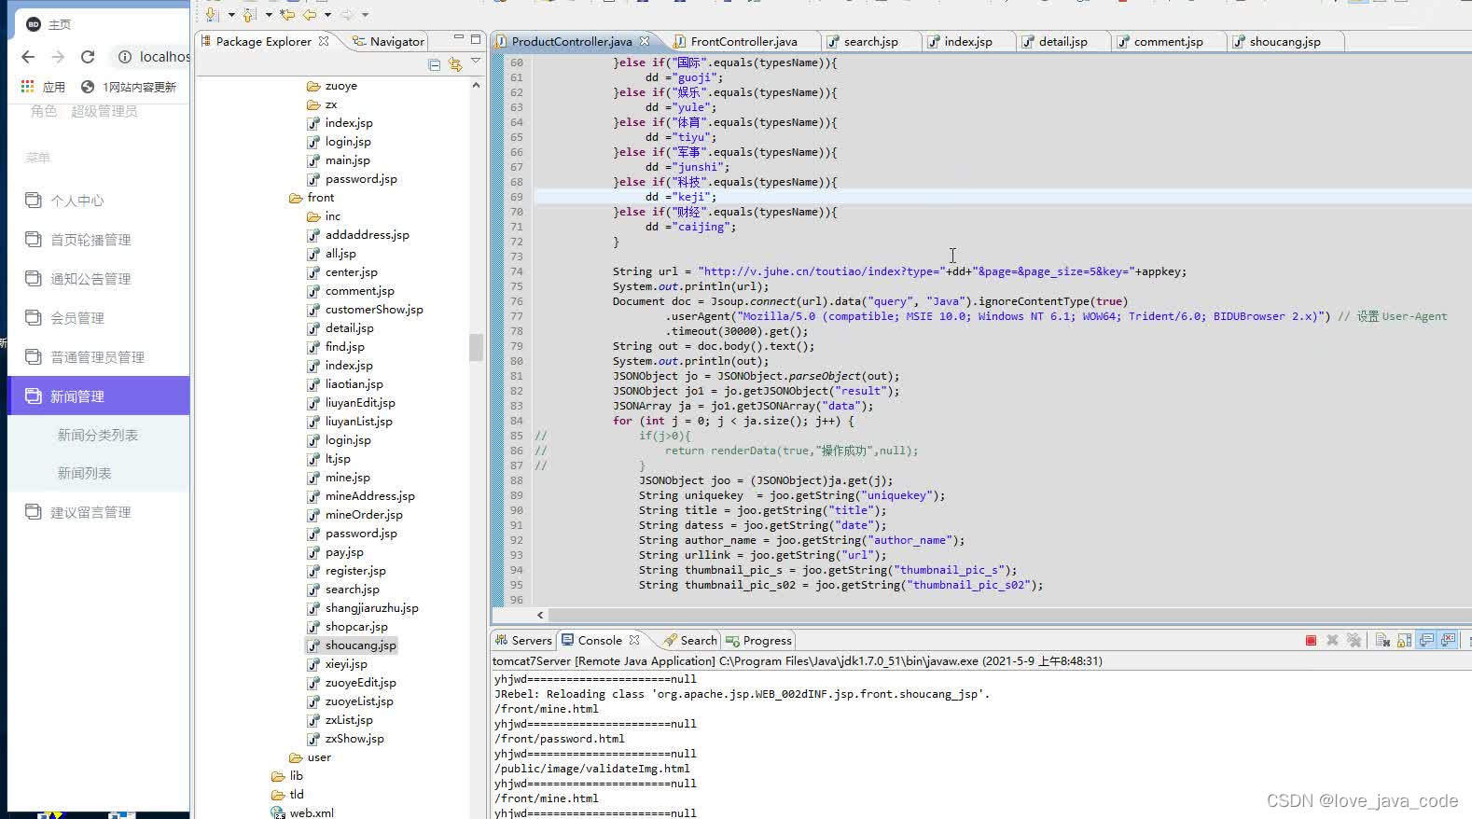Toggle Show Console on standard error change

[1448, 640]
